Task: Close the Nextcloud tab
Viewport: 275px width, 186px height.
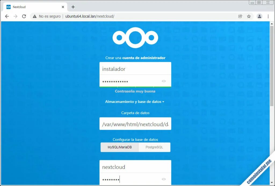Action: [x=63, y=7]
